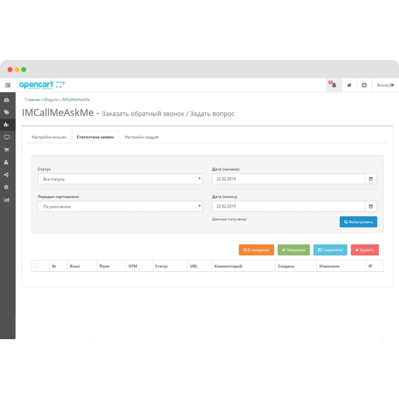The height and width of the screenshot is (399, 399).
Task: Switch to Статистика заявок tab
Action: [x=95, y=137]
